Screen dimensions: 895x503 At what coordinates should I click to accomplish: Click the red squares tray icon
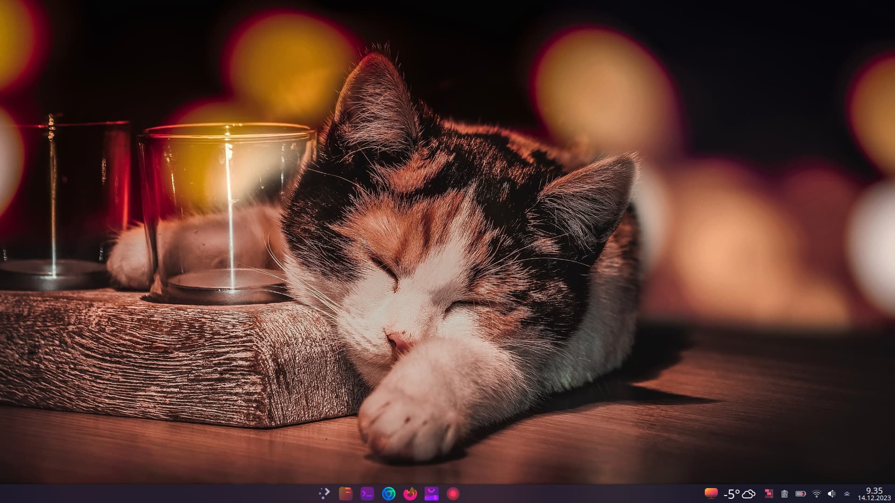(769, 494)
